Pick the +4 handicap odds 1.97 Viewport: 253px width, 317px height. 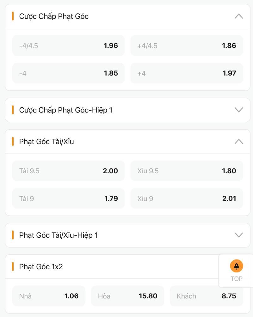[x=187, y=73]
